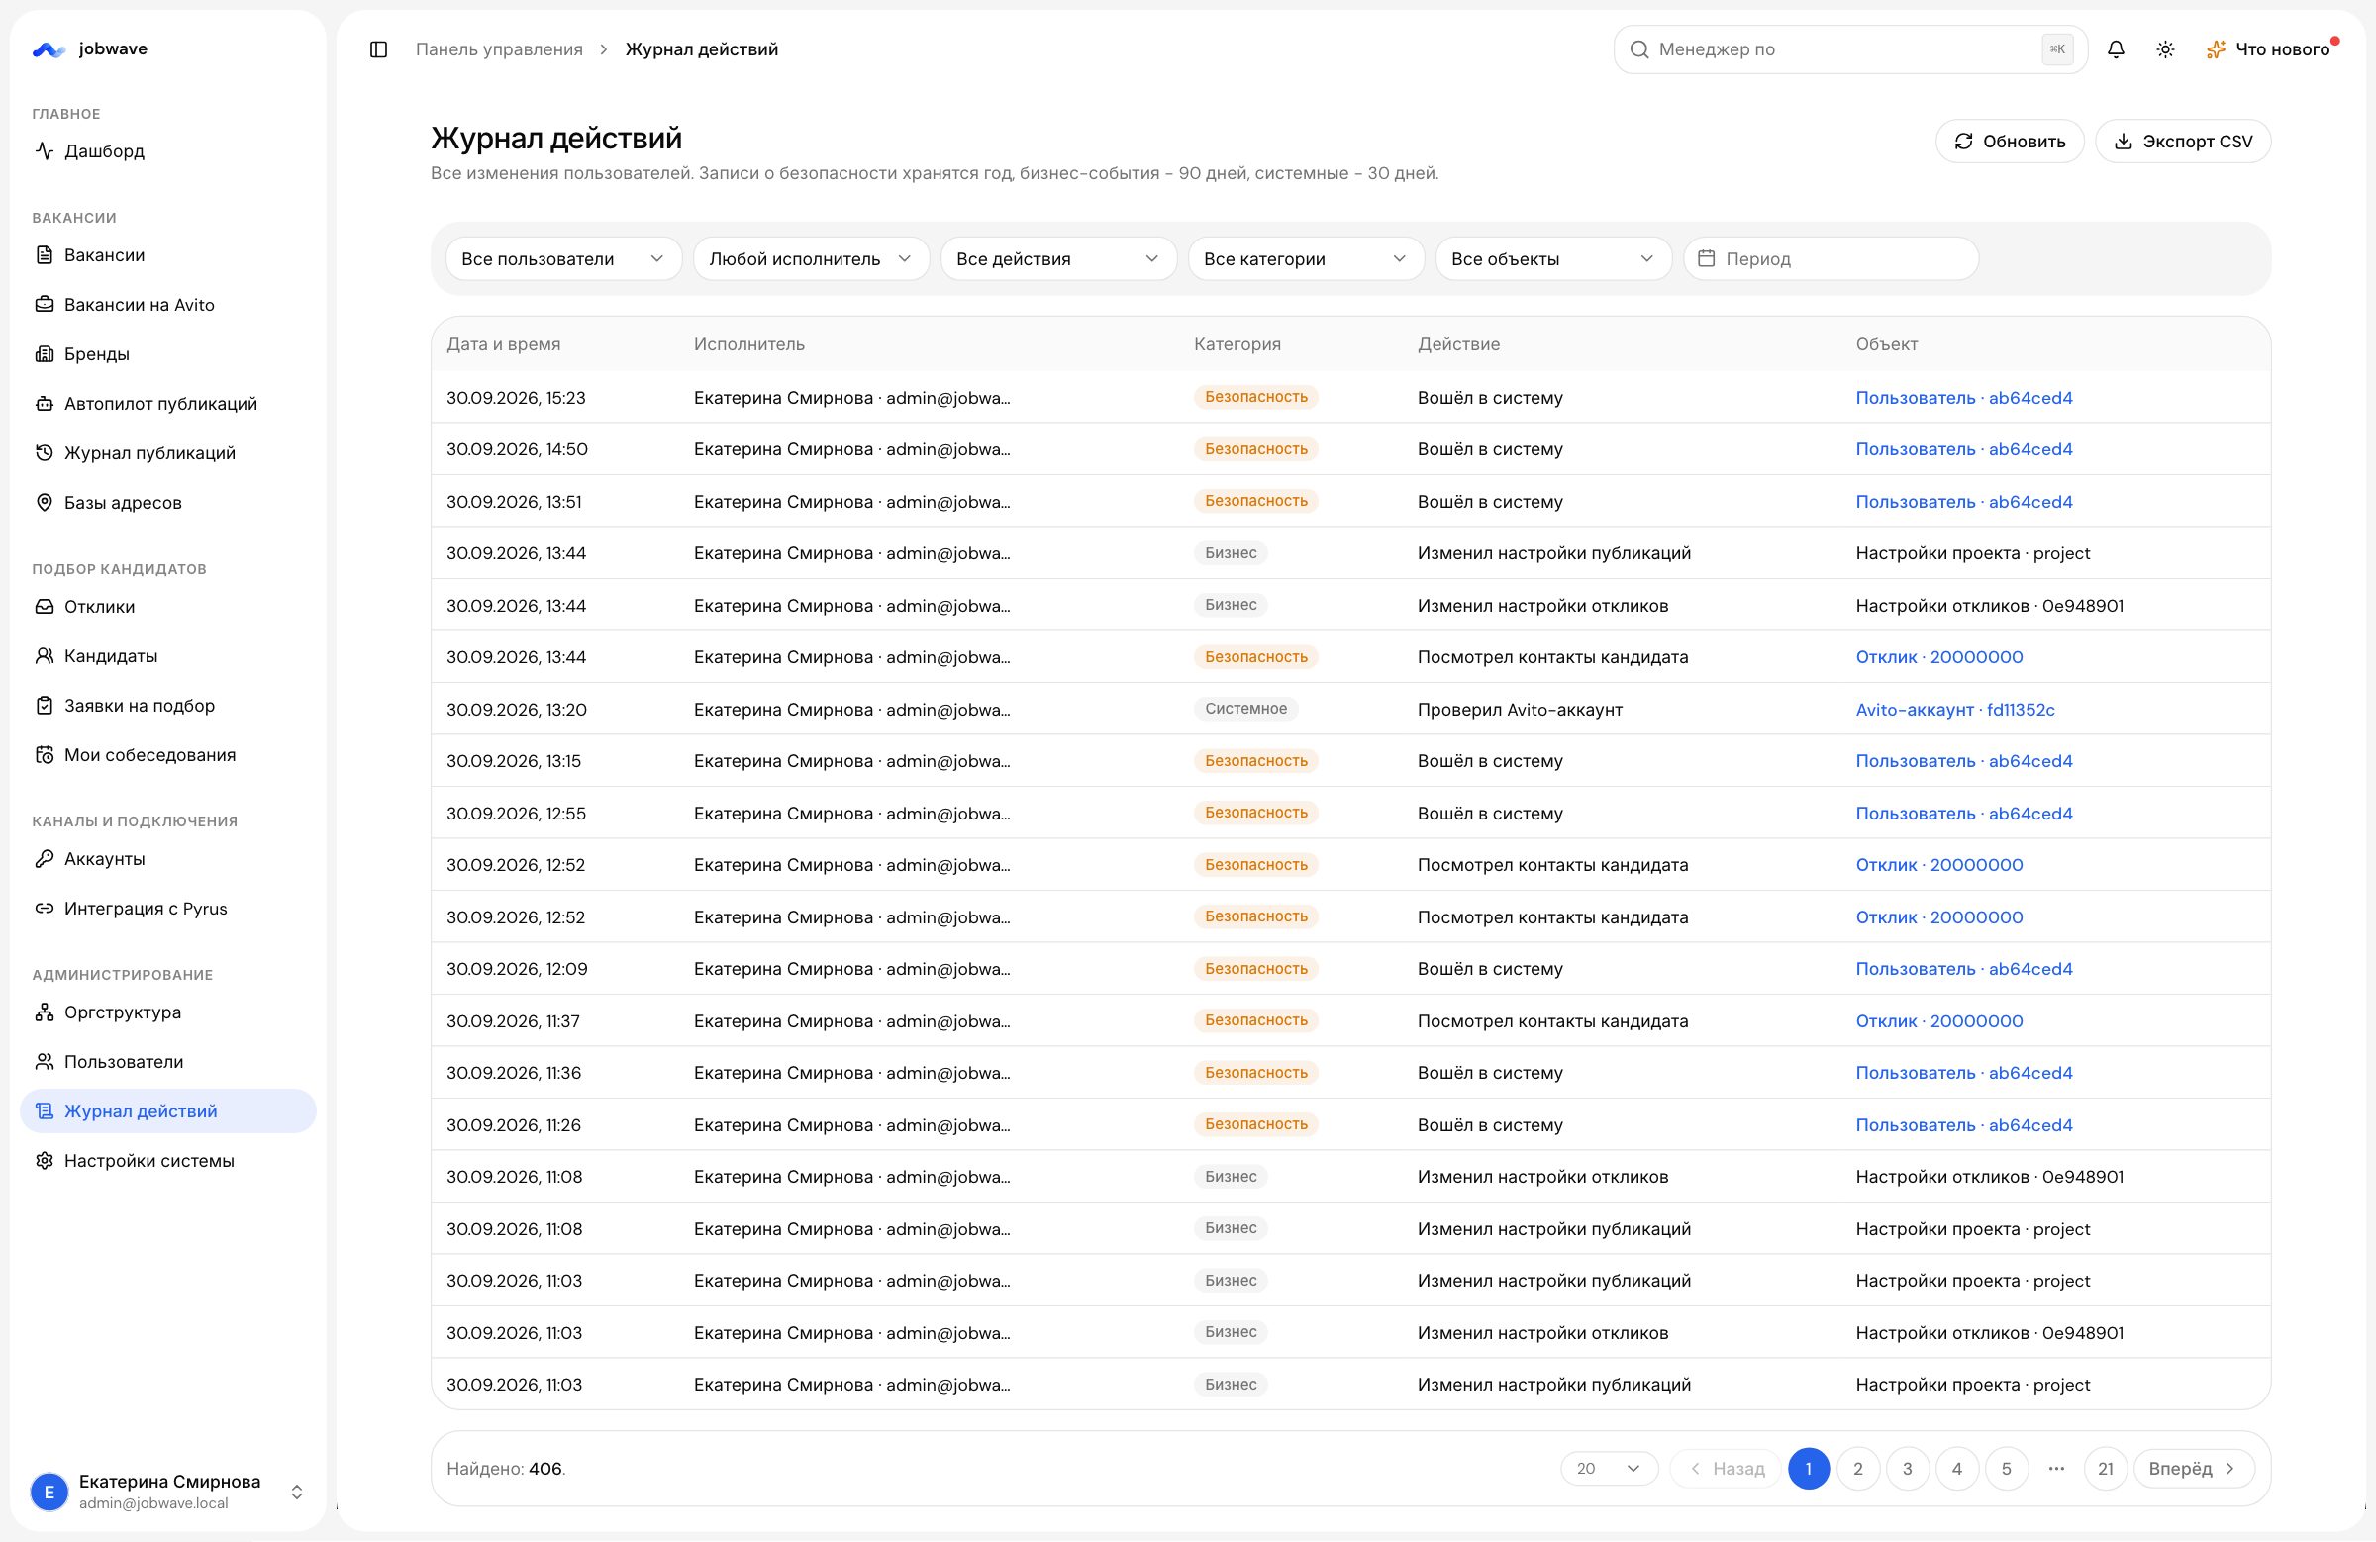
Task: Click the Аккаунты key icon
Action: coord(44,858)
